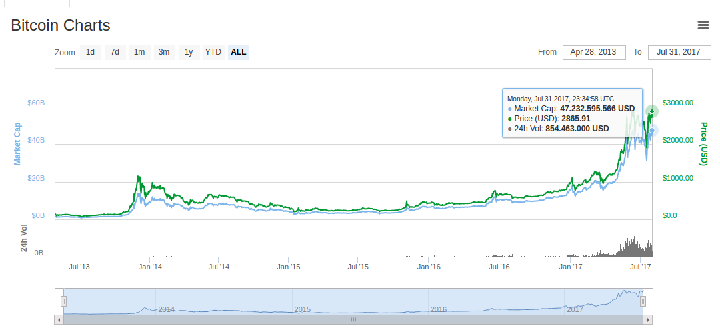The height and width of the screenshot is (334, 720).
Task: Click the Market Cap axis title
Action: coord(17,144)
